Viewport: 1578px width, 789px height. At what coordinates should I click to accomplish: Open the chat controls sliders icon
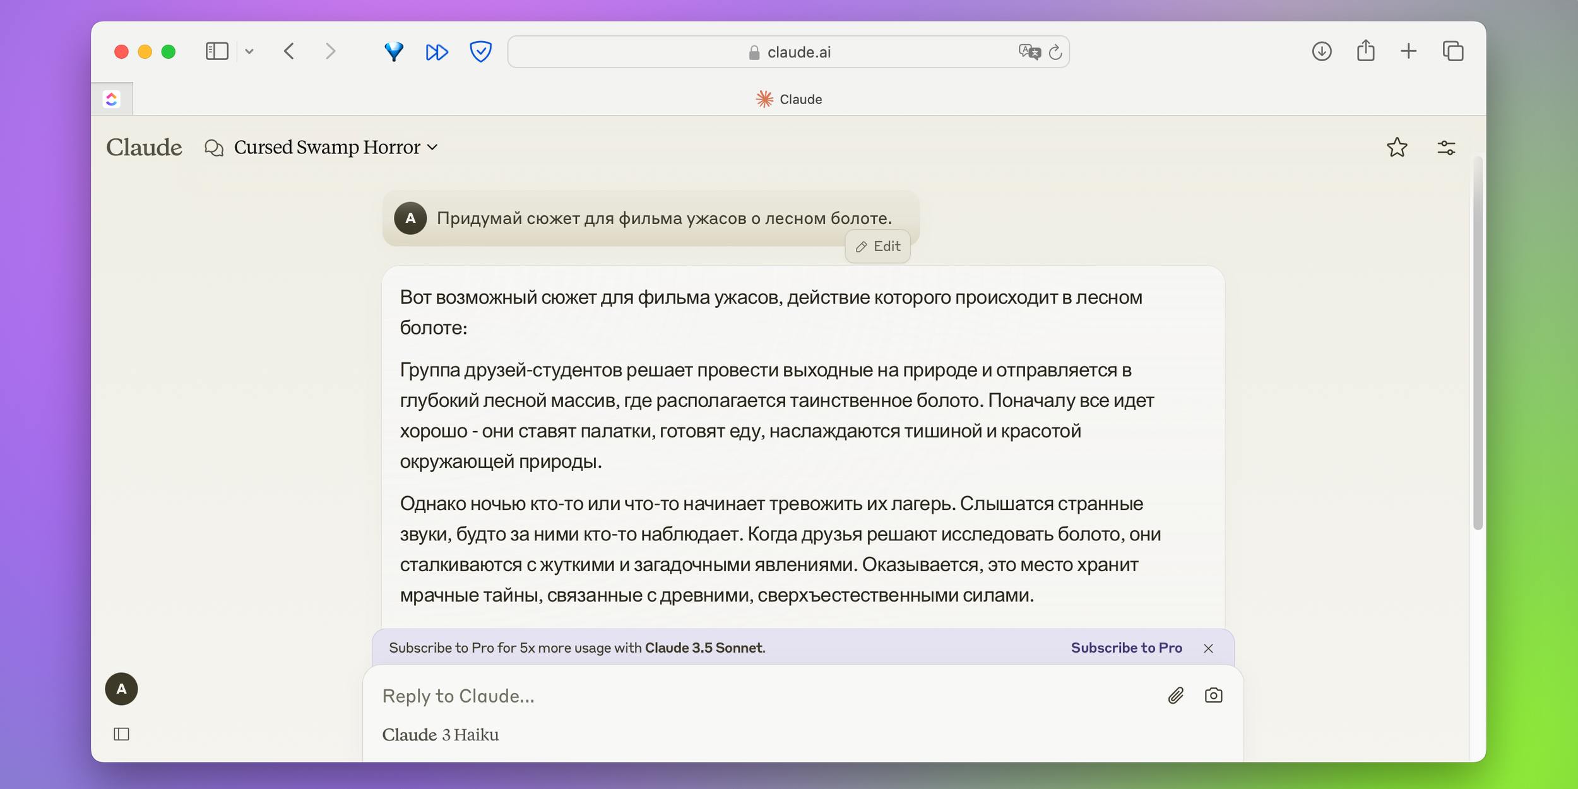1446,148
